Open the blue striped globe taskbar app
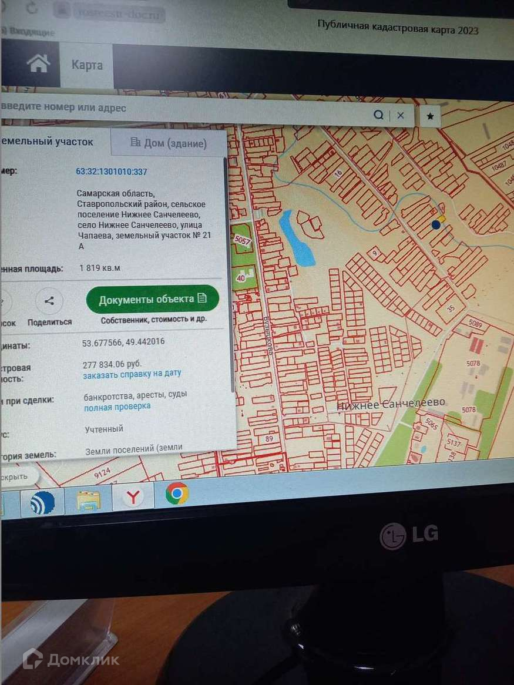This screenshot has height=685, width=514. point(42,503)
